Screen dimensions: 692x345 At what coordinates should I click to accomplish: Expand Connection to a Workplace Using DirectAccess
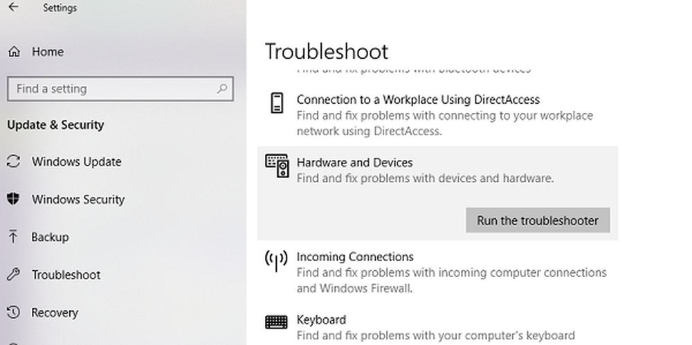pyautogui.click(x=418, y=100)
